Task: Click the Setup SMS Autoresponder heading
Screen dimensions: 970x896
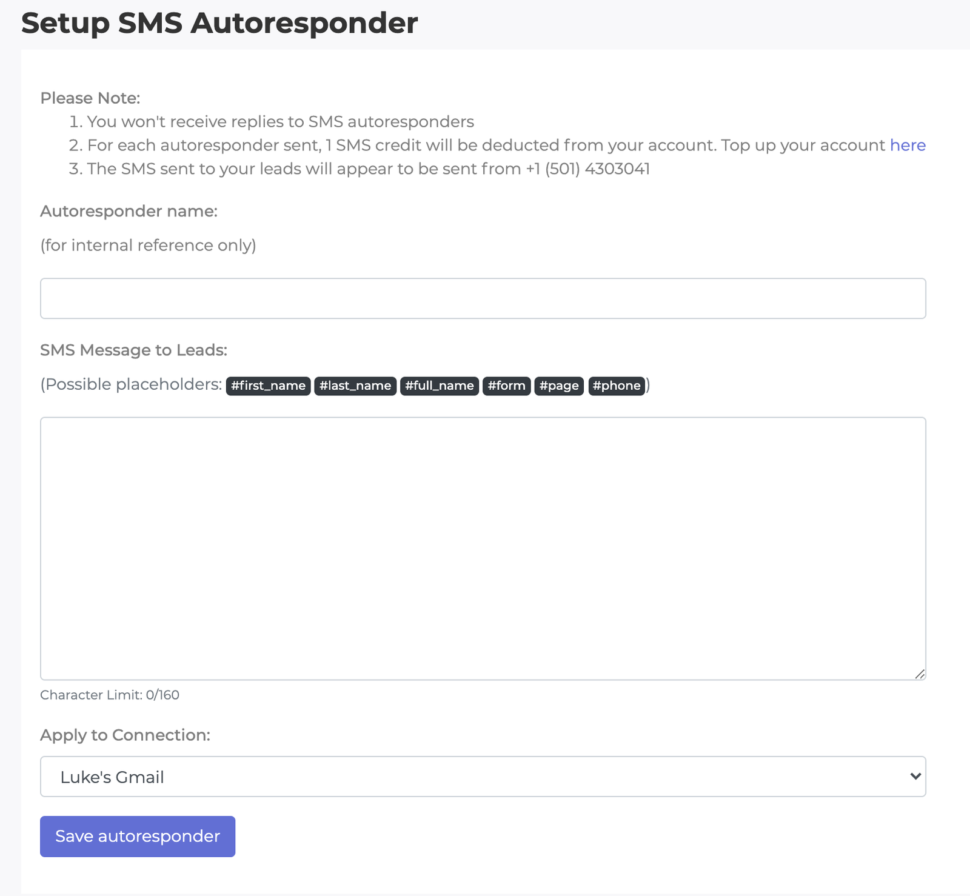Action: 219,23
